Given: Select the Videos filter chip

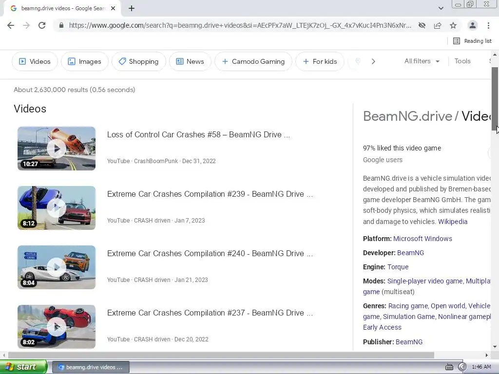Looking at the screenshot, I should (35, 61).
